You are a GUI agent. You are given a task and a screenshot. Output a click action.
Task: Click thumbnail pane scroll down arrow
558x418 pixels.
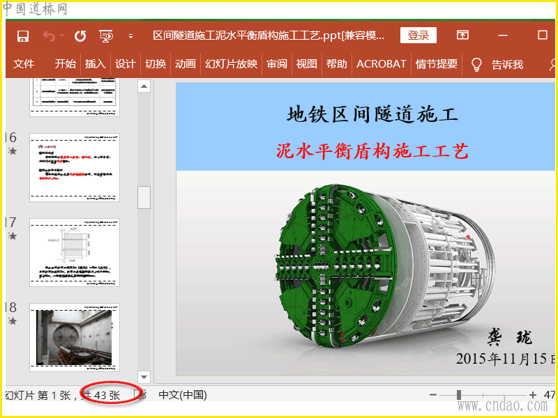pyautogui.click(x=144, y=377)
